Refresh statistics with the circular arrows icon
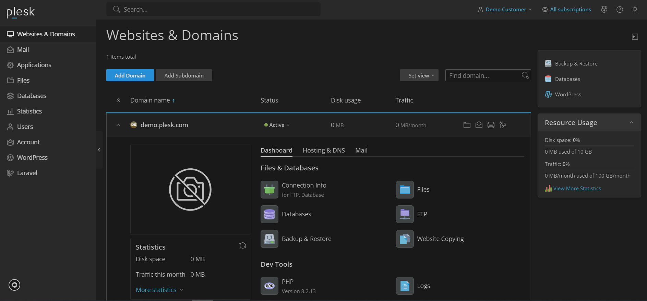This screenshot has height=301, width=647. click(243, 245)
